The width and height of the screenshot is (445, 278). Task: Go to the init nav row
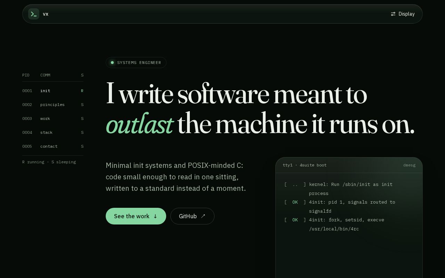click(x=53, y=91)
